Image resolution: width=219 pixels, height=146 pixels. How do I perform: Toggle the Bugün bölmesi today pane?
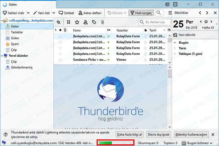click(197, 143)
